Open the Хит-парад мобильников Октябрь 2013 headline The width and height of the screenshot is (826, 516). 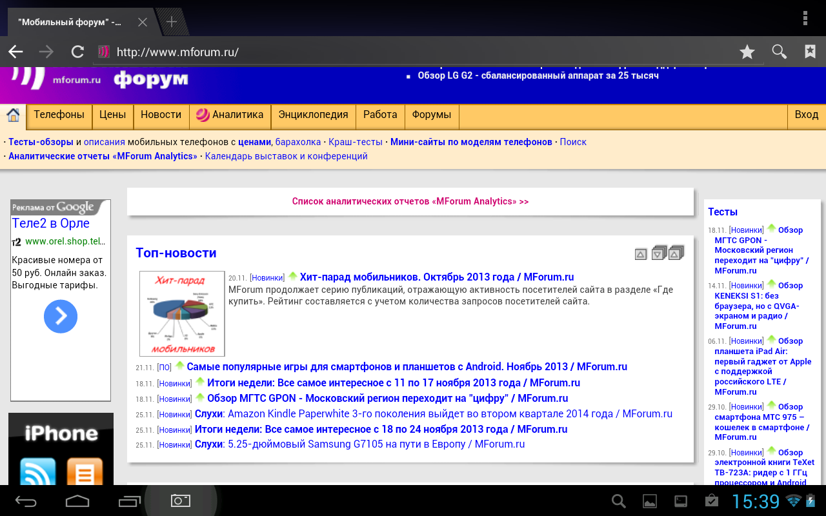tap(437, 277)
